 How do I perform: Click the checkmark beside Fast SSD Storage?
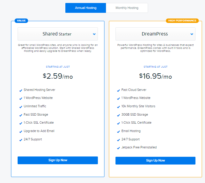21,115
